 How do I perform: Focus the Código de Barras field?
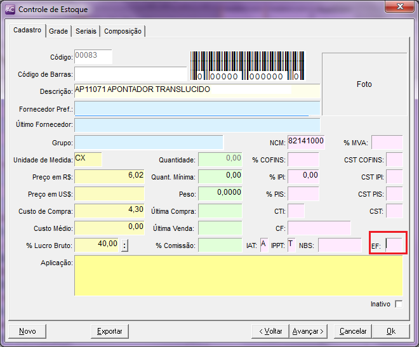click(x=130, y=74)
